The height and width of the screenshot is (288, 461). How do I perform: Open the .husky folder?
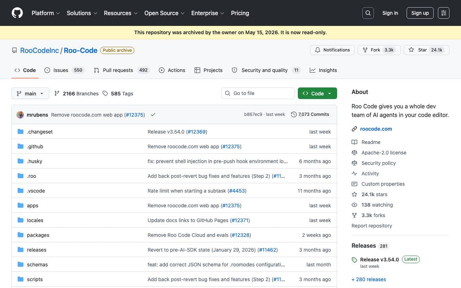point(35,161)
